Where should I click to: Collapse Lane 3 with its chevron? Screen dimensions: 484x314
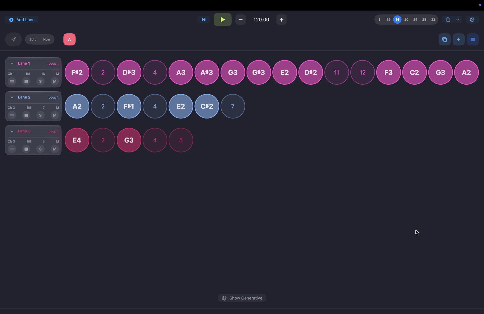(12, 131)
